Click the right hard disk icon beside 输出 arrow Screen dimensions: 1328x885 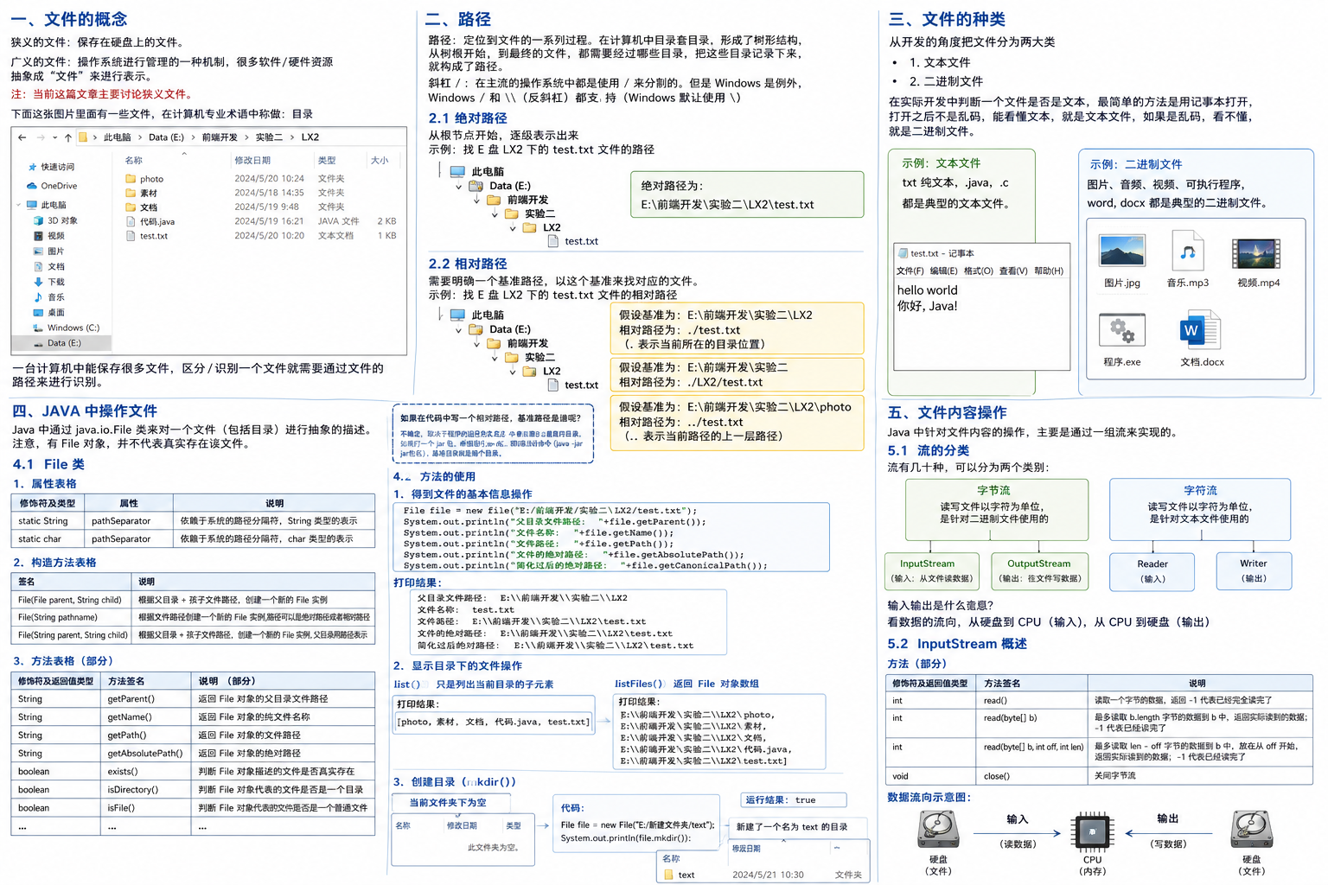[x=1251, y=830]
